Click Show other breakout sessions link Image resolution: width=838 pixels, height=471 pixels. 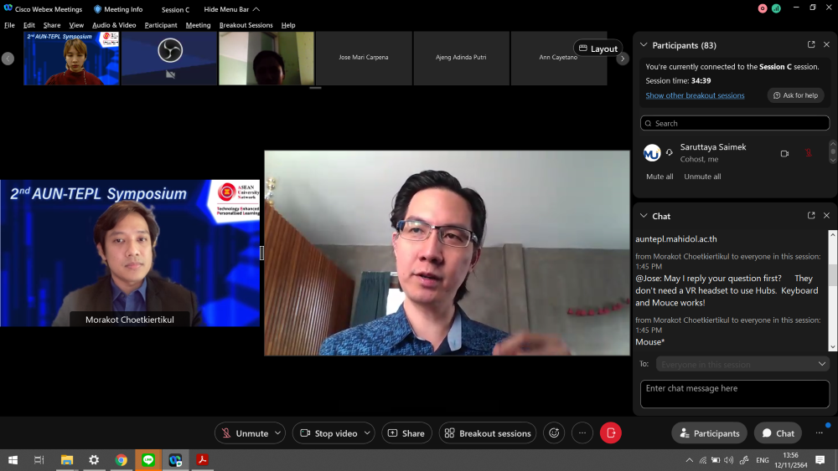695,95
